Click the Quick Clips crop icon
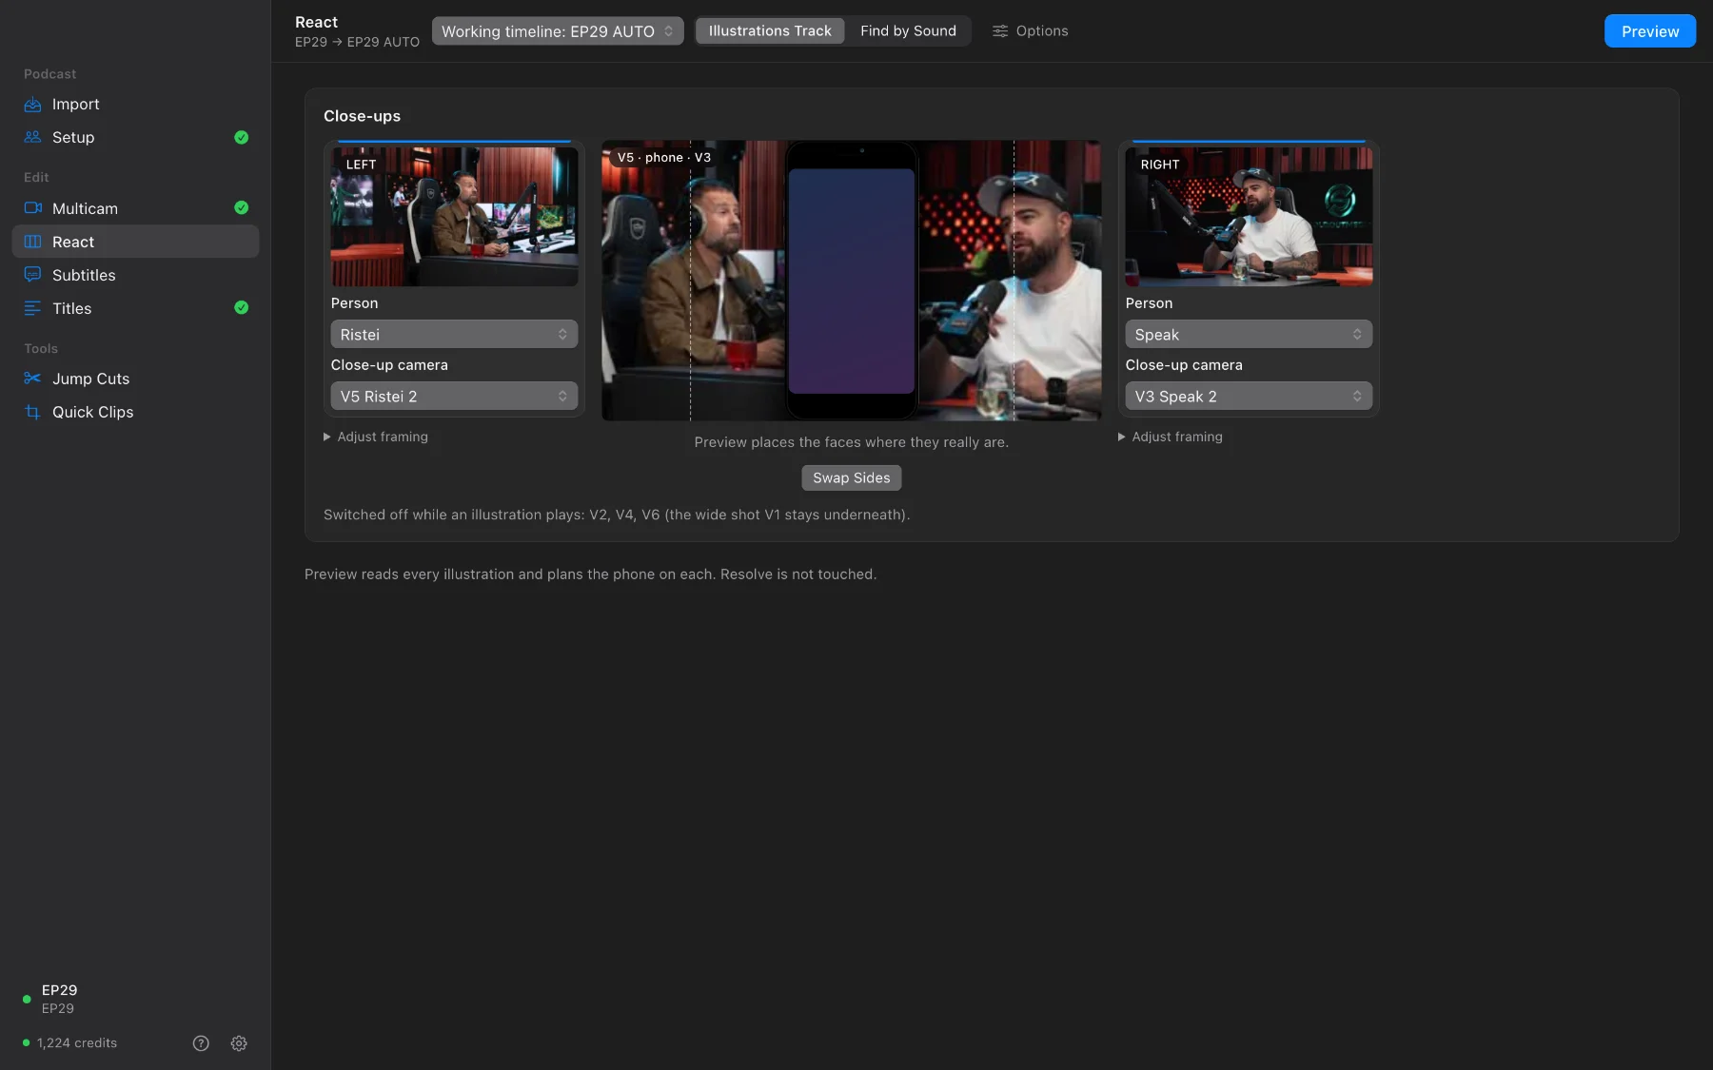This screenshot has height=1070, width=1713. pos(32,412)
